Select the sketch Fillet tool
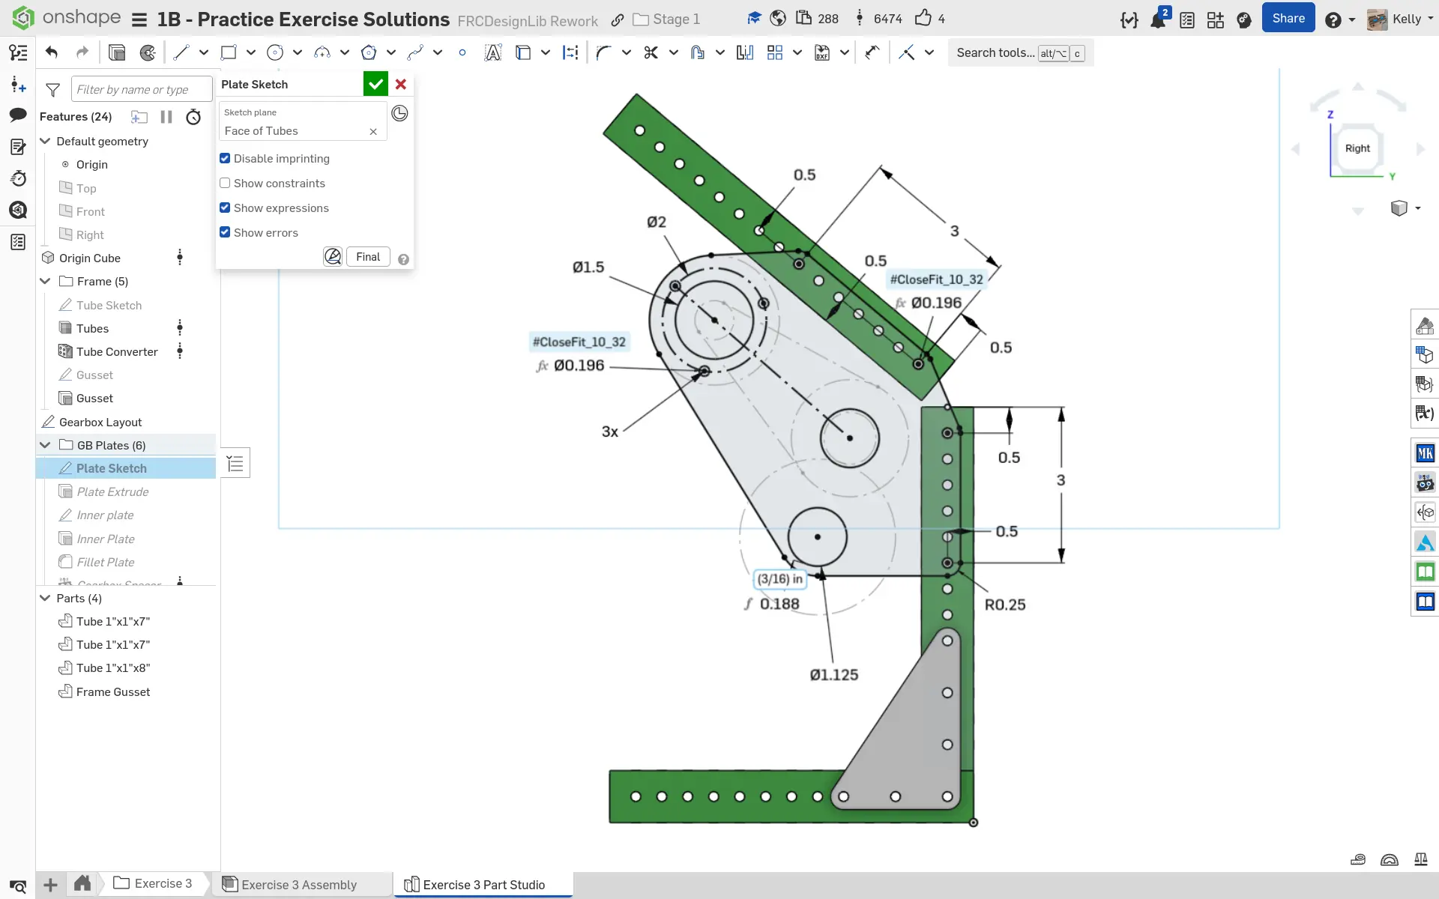This screenshot has height=899, width=1439. (x=603, y=52)
